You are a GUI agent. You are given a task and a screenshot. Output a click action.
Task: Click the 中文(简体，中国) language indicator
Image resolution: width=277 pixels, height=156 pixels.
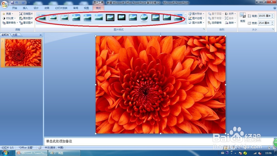click(54, 147)
